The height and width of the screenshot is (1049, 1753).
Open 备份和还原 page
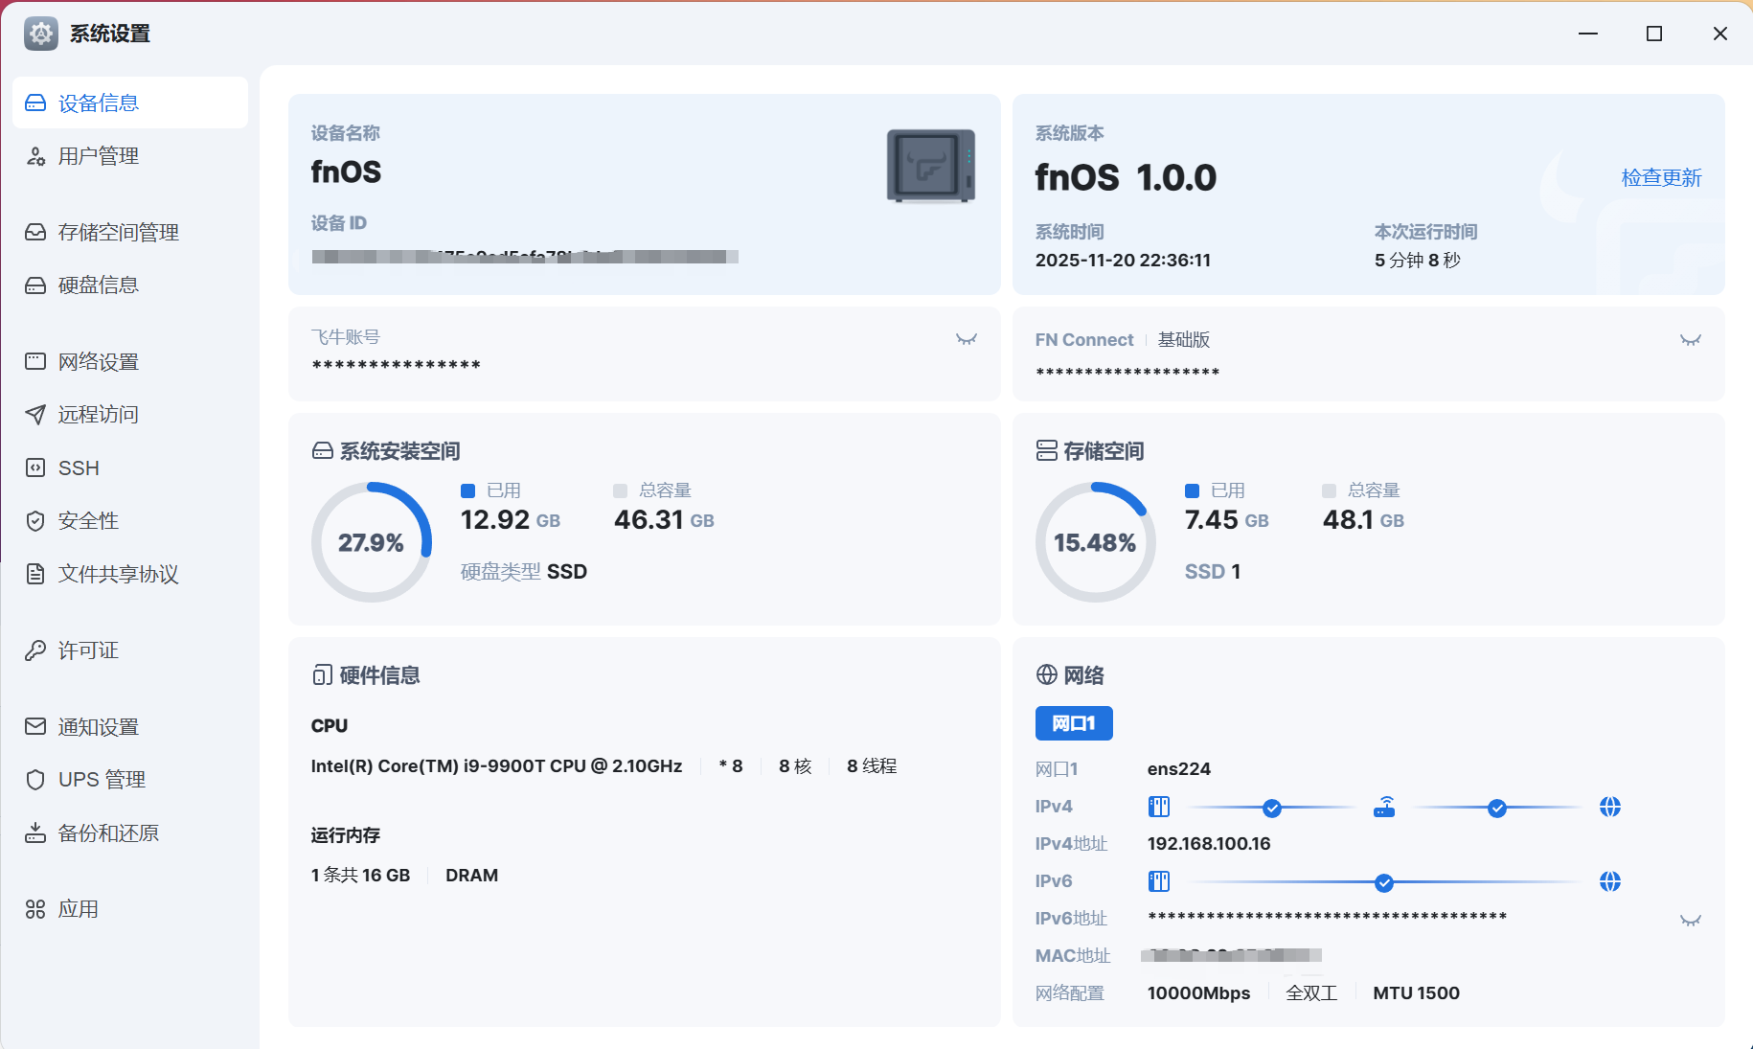pos(108,833)
